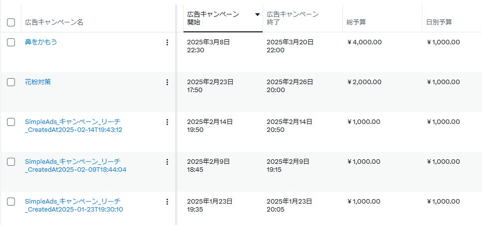The image size is (482, 225).
Task: Open more options for the 2025-01-23 campaign
Action: pos(167,202)
